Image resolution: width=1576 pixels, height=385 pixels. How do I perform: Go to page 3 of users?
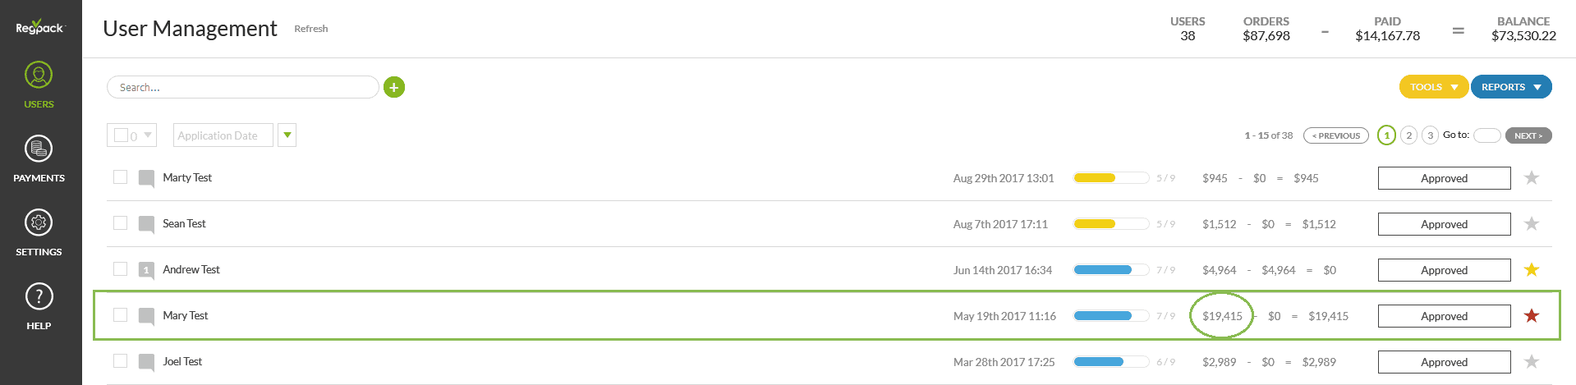pyautogui.click(x=1430, y=135)
